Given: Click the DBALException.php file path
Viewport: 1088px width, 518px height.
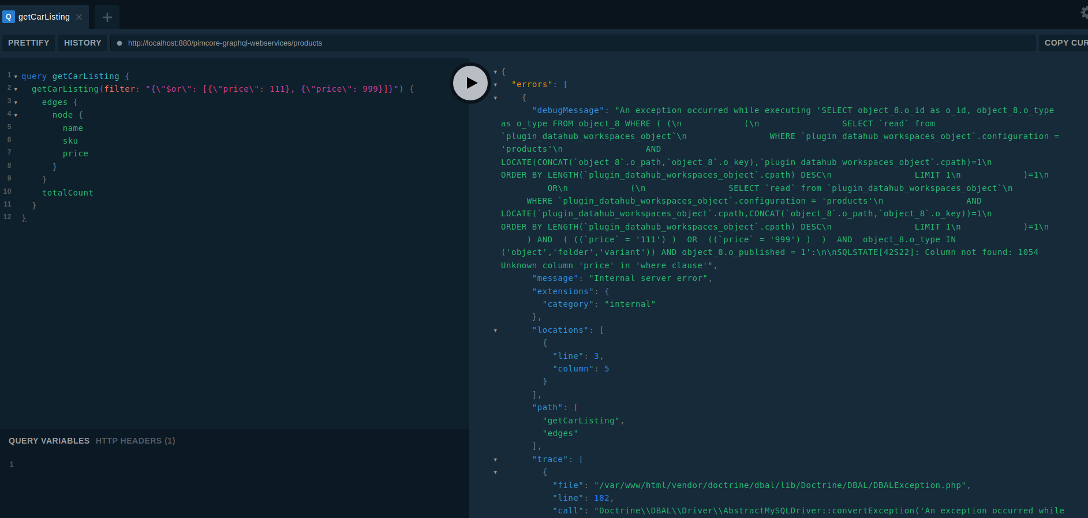Looking at the screenshot, I should coord(780,485).
